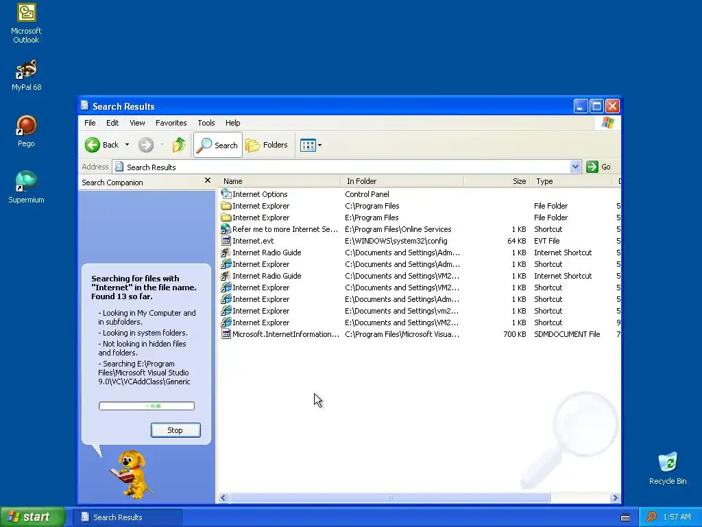Open the Help menu
702x527 pixels.
tap(232, 123)
